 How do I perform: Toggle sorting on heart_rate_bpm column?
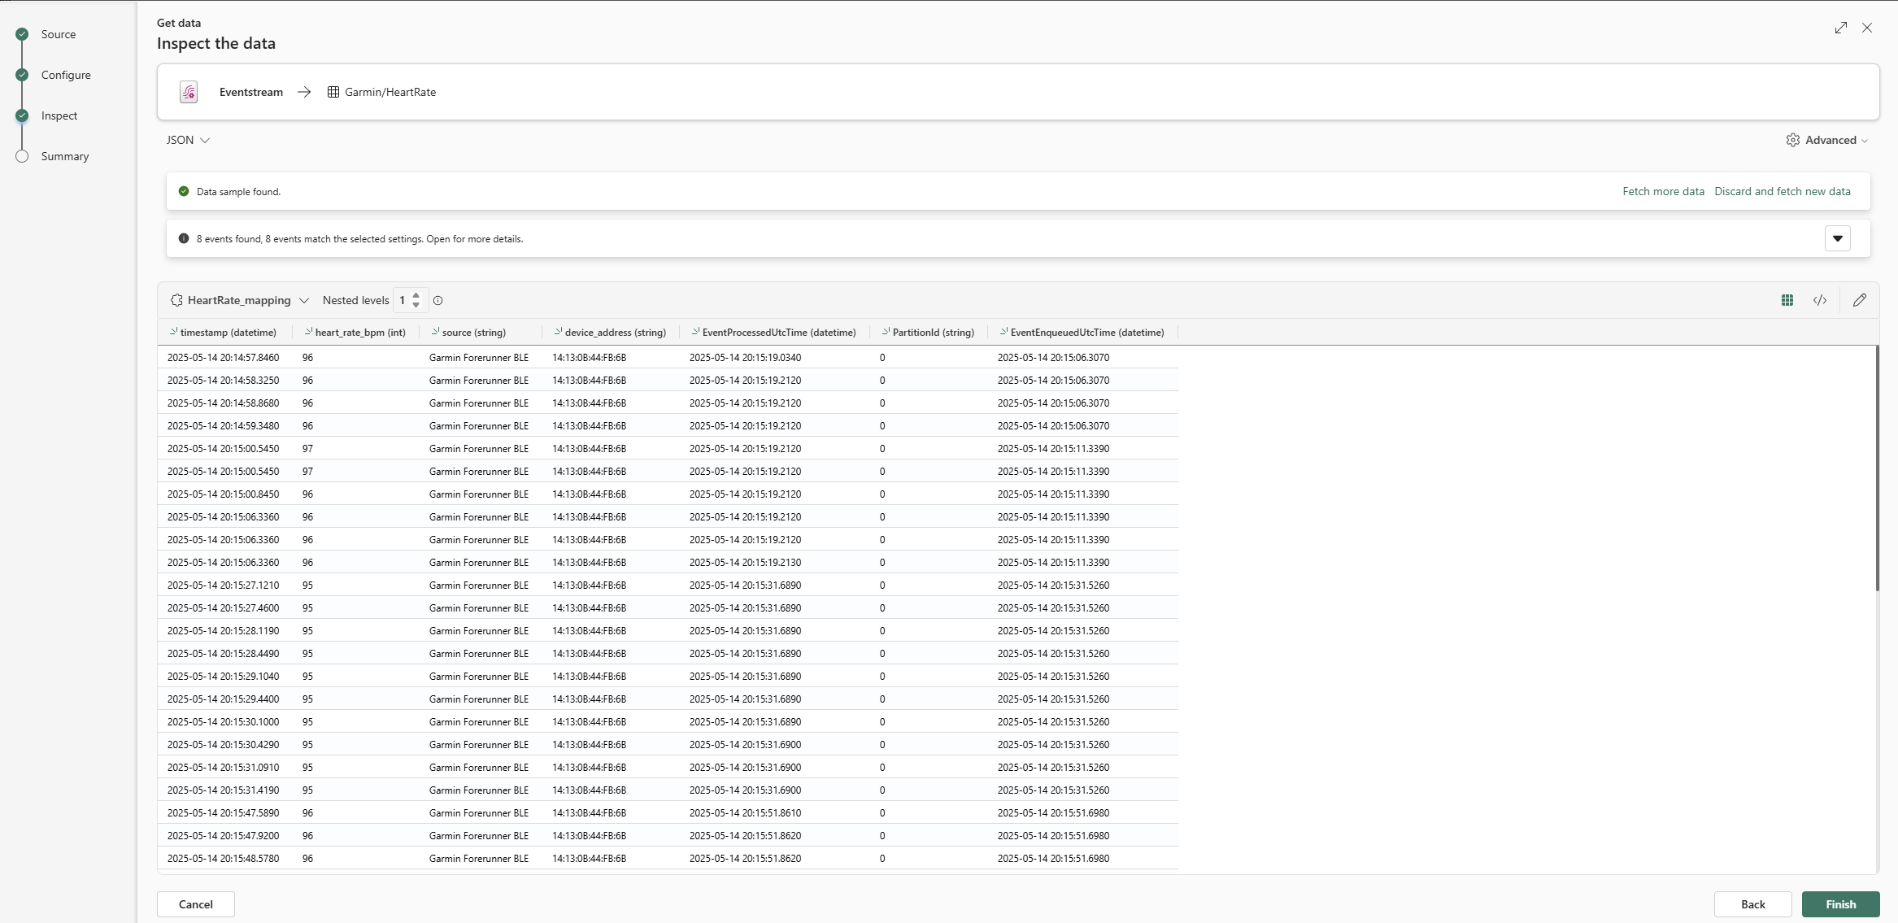[x=309, y=332]
